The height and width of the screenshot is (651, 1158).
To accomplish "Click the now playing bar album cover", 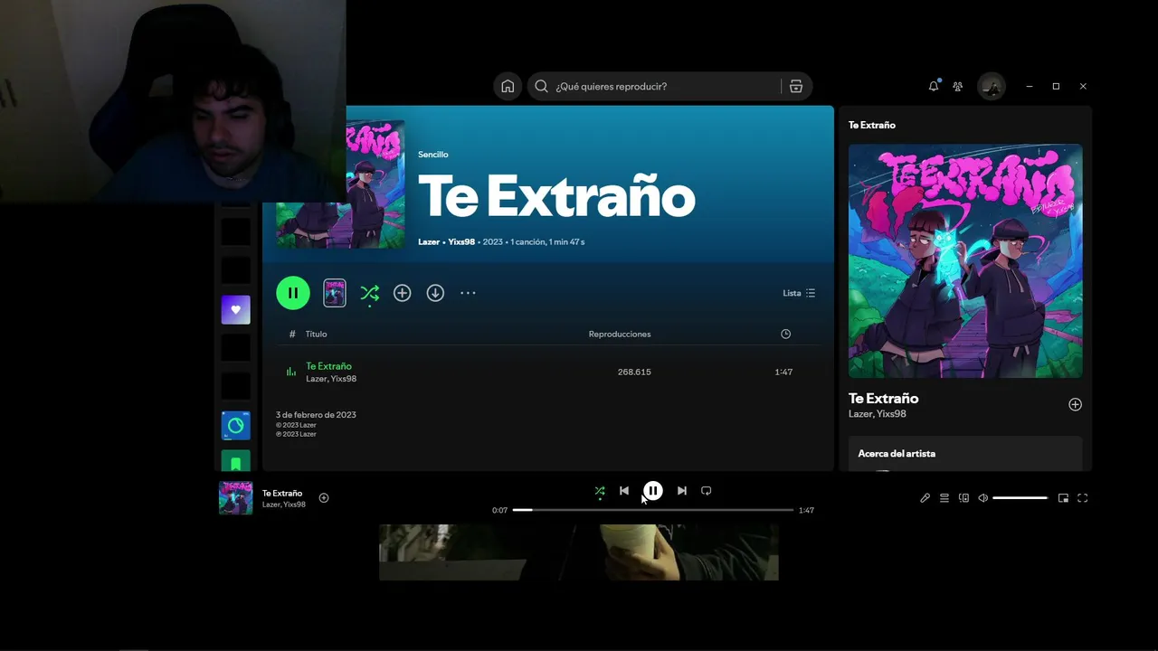I will click(236, 498).
